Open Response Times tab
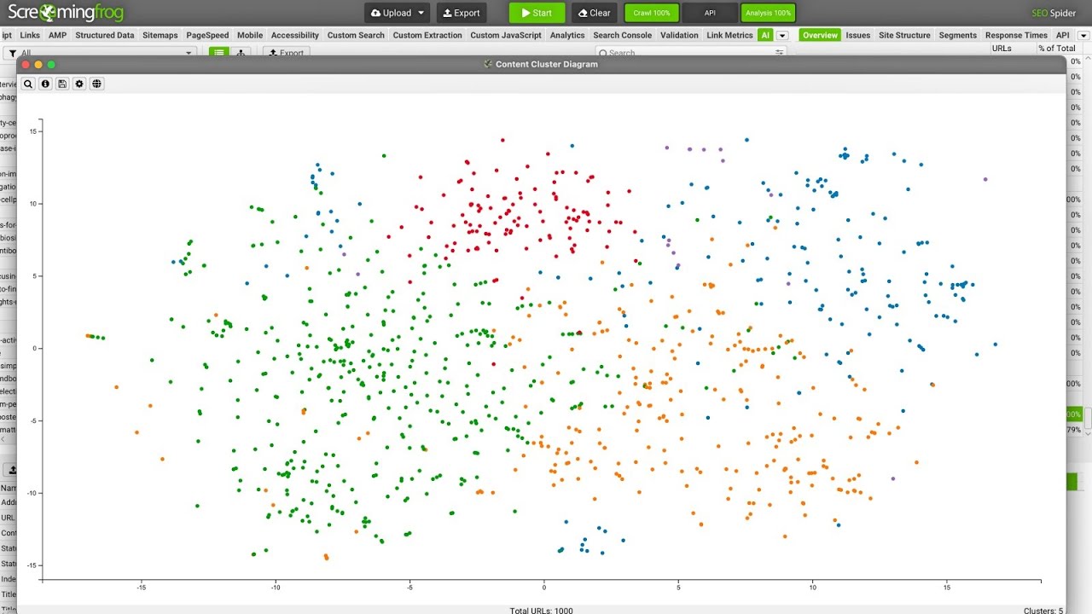Screen dimensions: 1092x614 click(1016, 35)
